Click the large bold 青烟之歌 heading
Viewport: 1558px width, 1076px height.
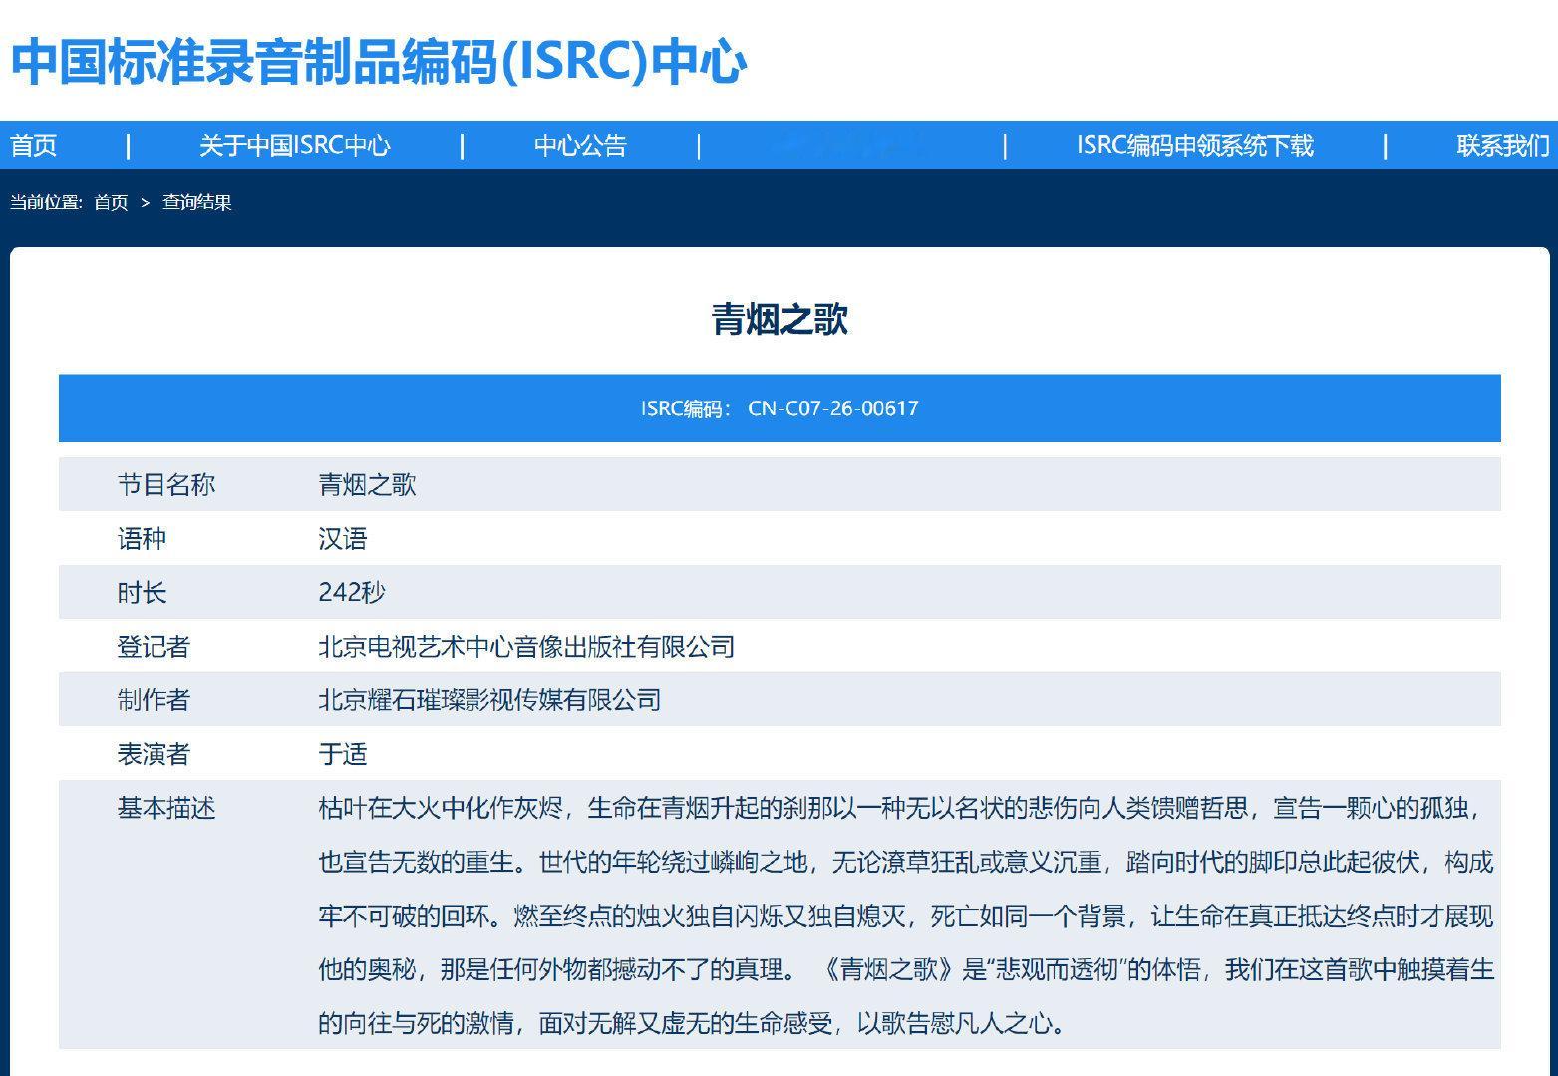tap(779, 319)
